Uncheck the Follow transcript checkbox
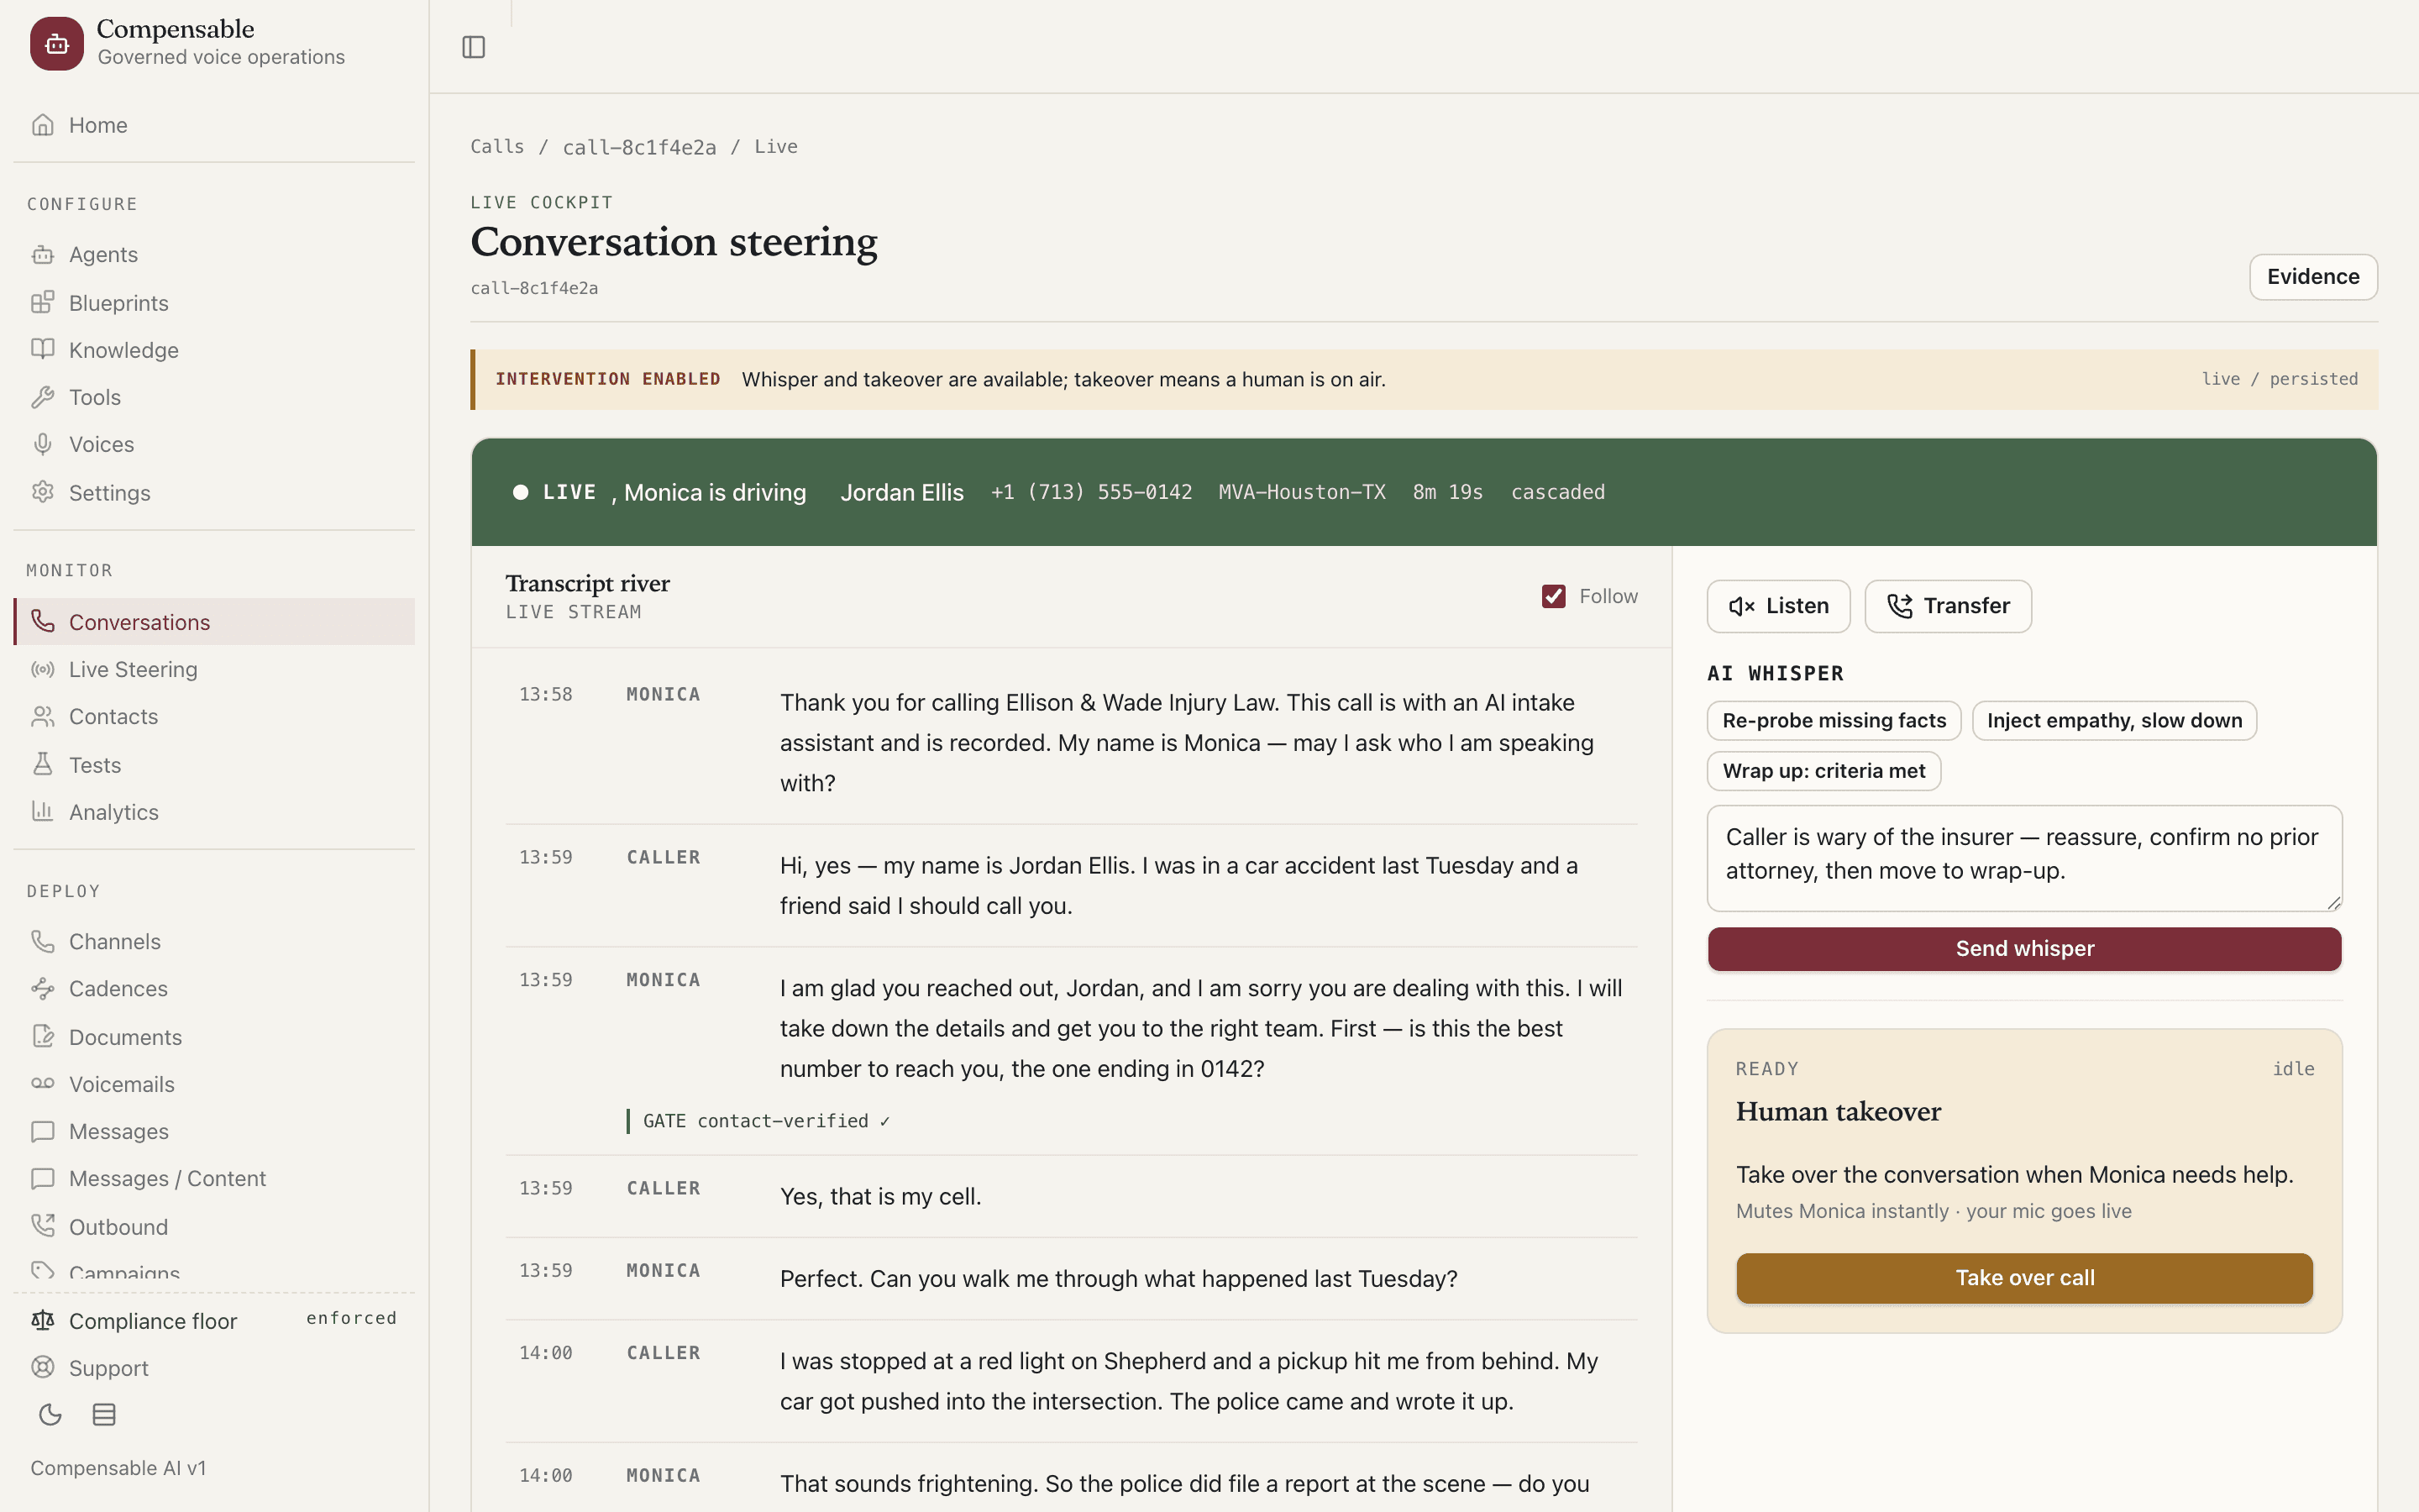Image resolution: width=2419 pixels, height=1512 pixels. pyautogui.click(x=1553, y=596)
